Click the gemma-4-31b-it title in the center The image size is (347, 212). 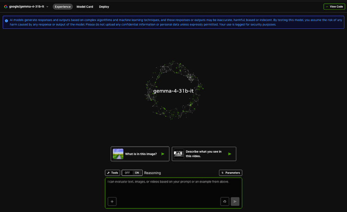coord(173,91)
